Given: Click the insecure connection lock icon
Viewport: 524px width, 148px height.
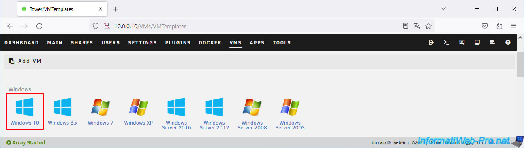Looking at the screenshot, I should 107,26.
